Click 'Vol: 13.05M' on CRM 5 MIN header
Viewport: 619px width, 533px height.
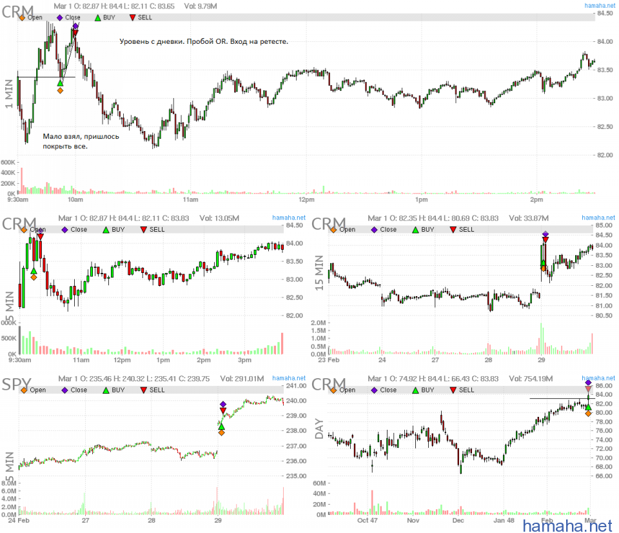click(219, 218)
